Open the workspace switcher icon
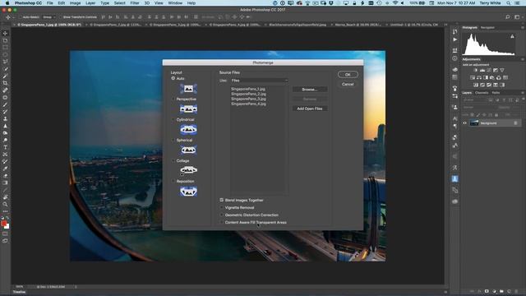The width and height of the screenshot is (526, 296). coord(517,16)
